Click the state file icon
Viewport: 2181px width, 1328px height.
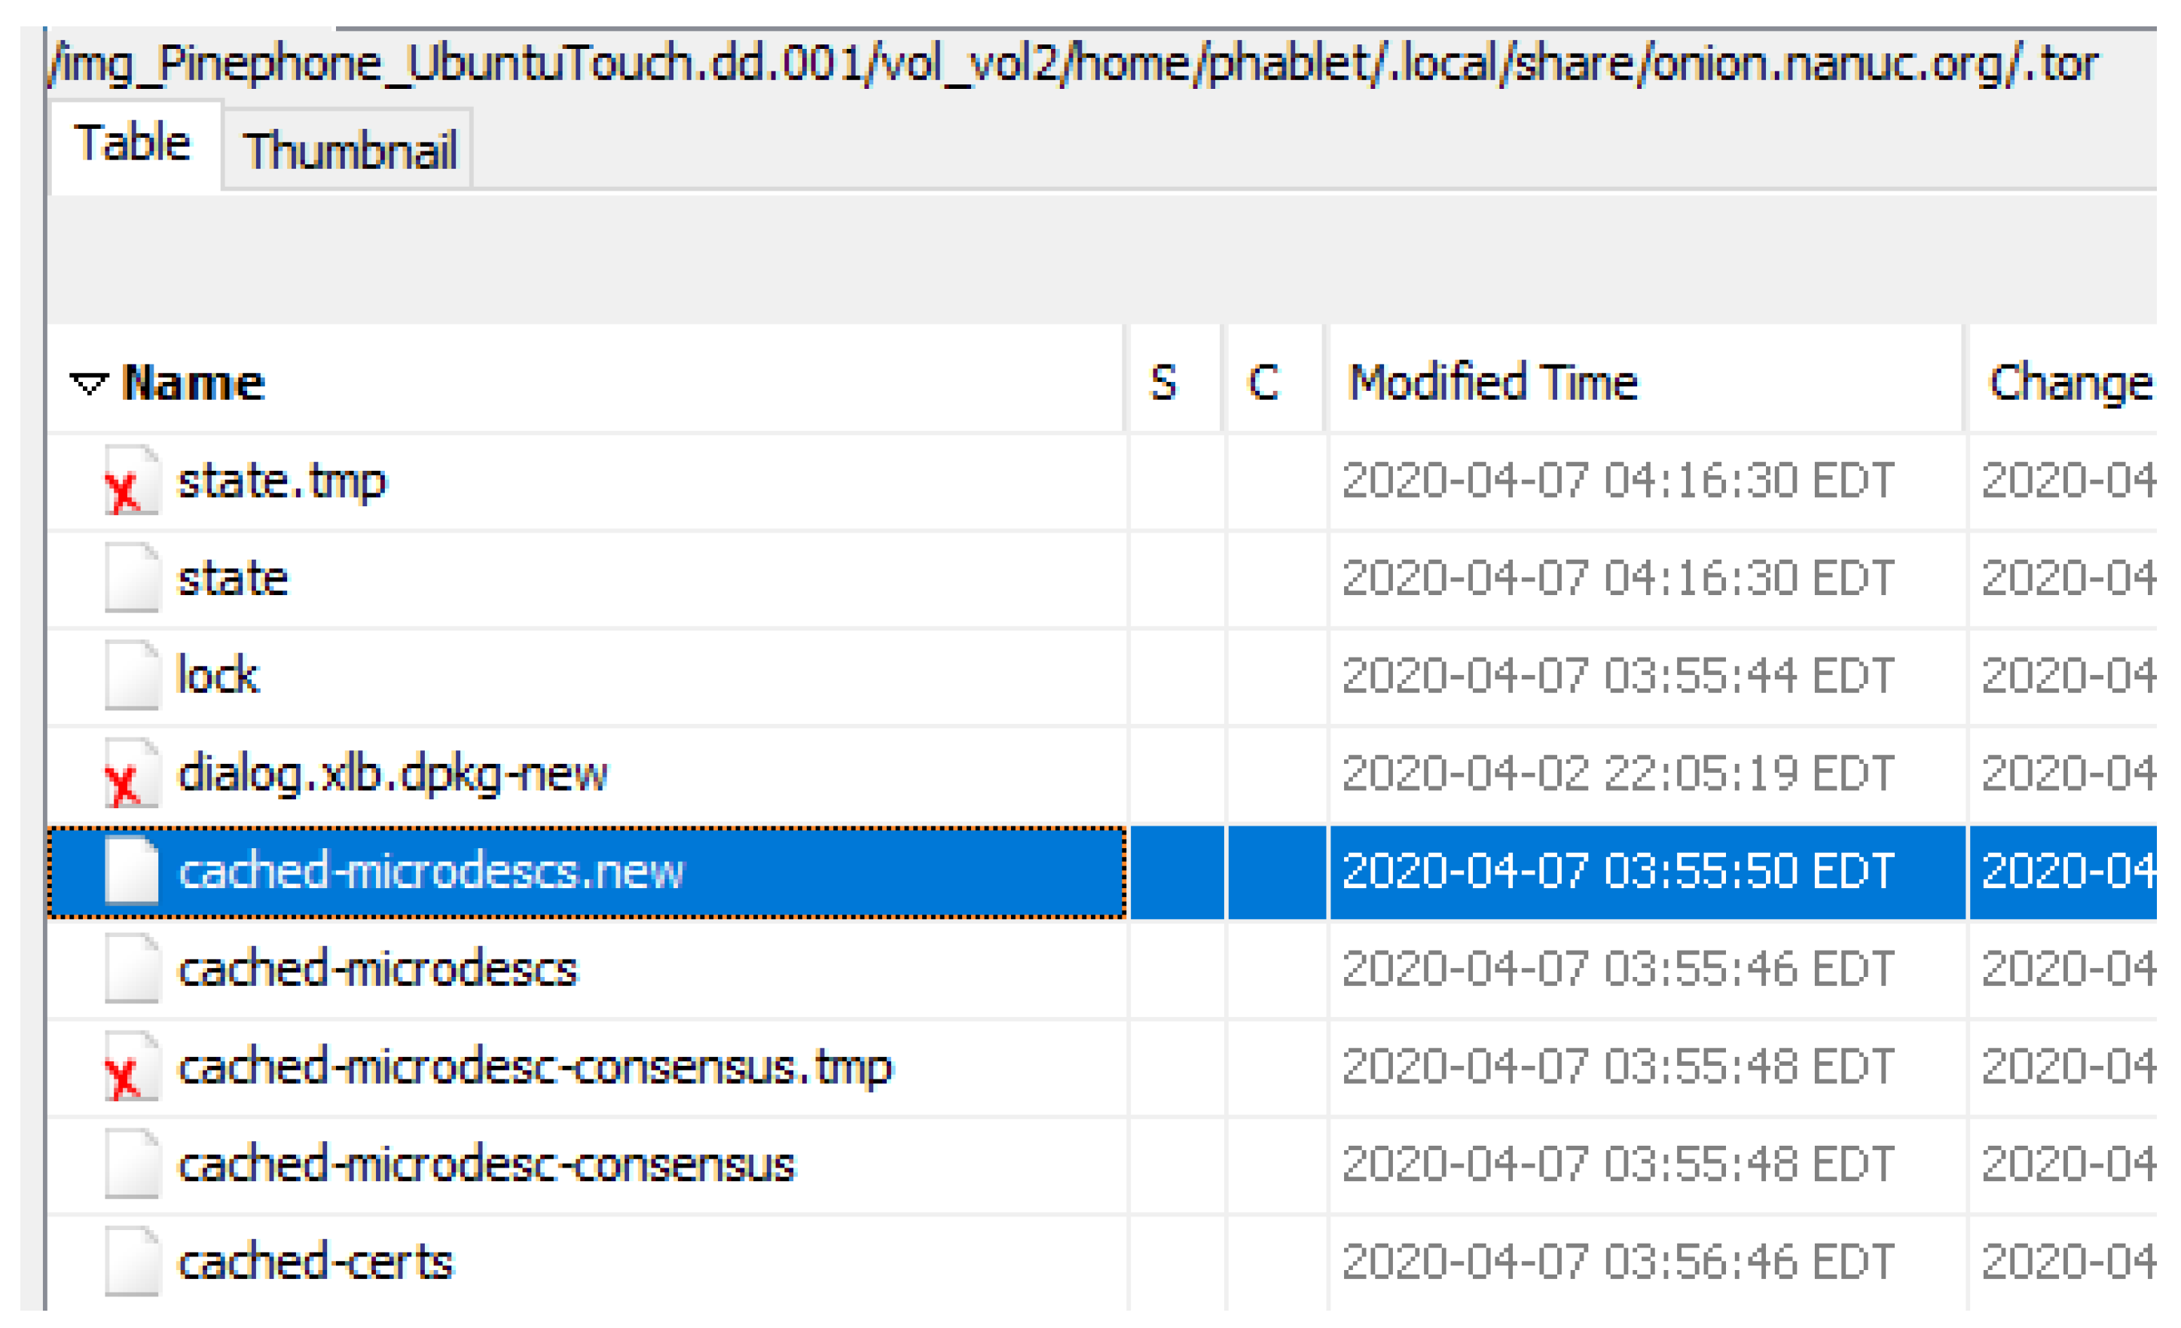click(x=132, y=579)
